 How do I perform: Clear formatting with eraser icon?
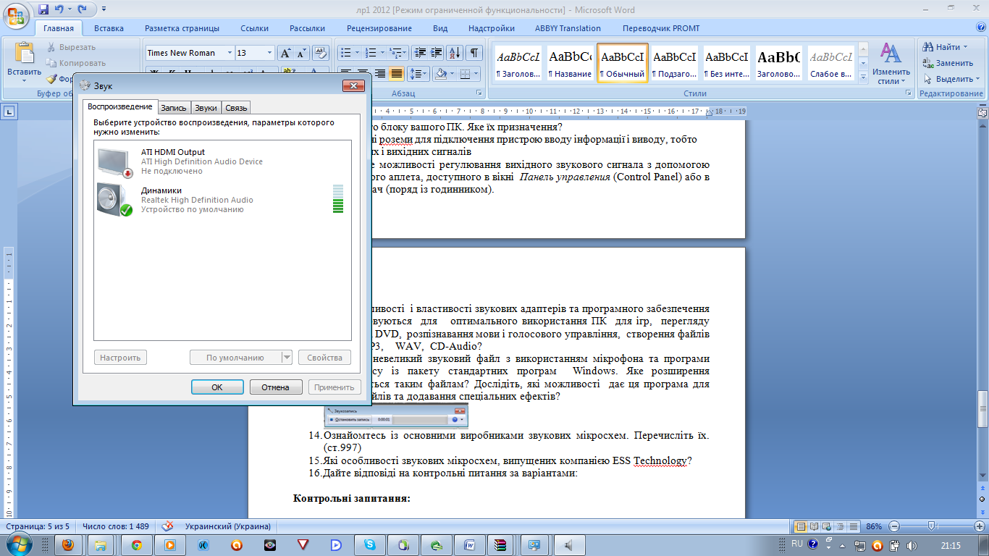click(321, 53)
